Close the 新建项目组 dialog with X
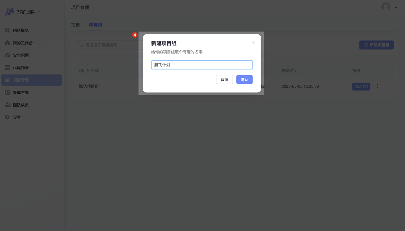405x231 pixels. click(x=253, y=43)
